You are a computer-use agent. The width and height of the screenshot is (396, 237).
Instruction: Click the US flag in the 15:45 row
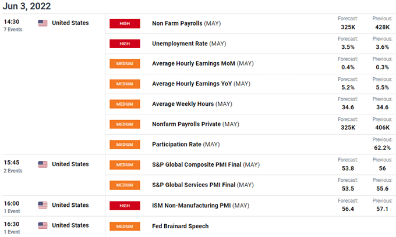(x=43, y=164)
